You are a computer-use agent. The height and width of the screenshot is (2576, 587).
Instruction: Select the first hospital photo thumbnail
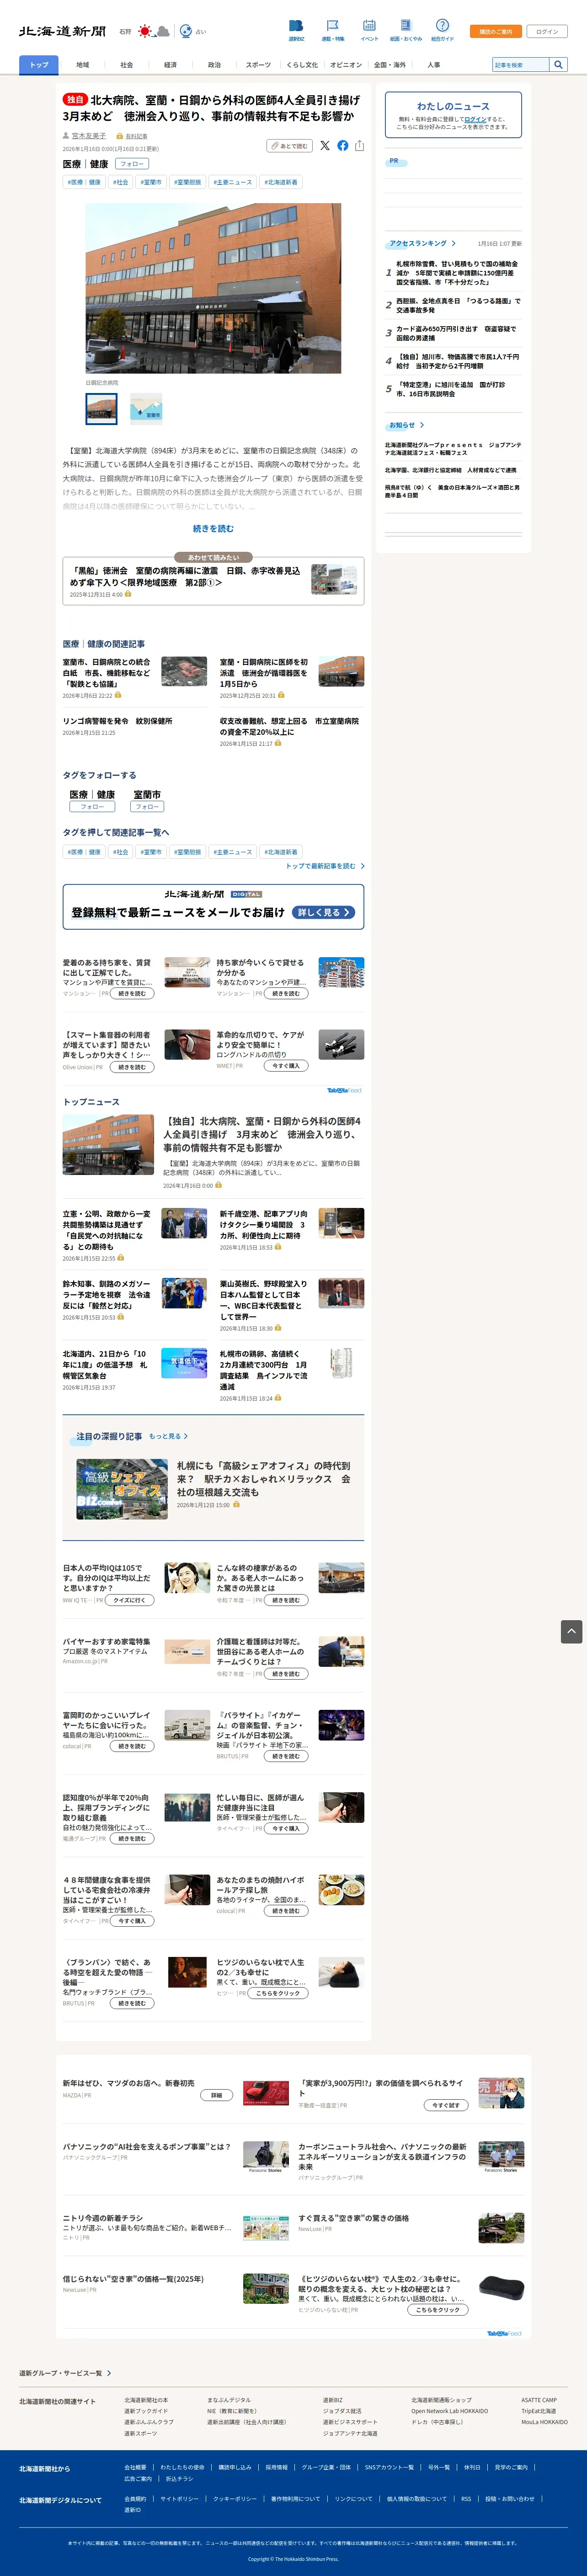click(101, 408)
